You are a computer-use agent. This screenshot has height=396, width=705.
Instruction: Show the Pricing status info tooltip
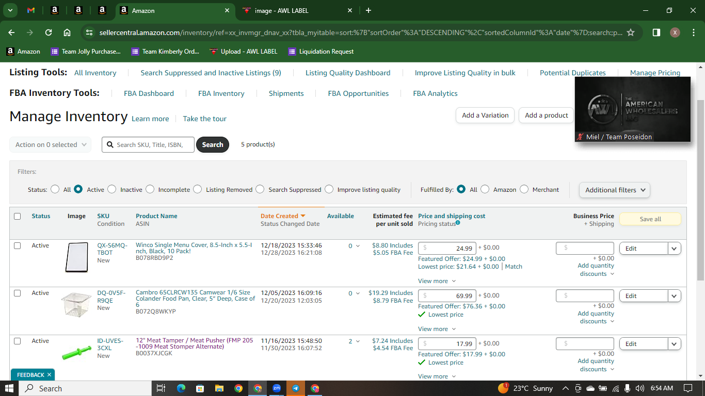coord(458,223)
